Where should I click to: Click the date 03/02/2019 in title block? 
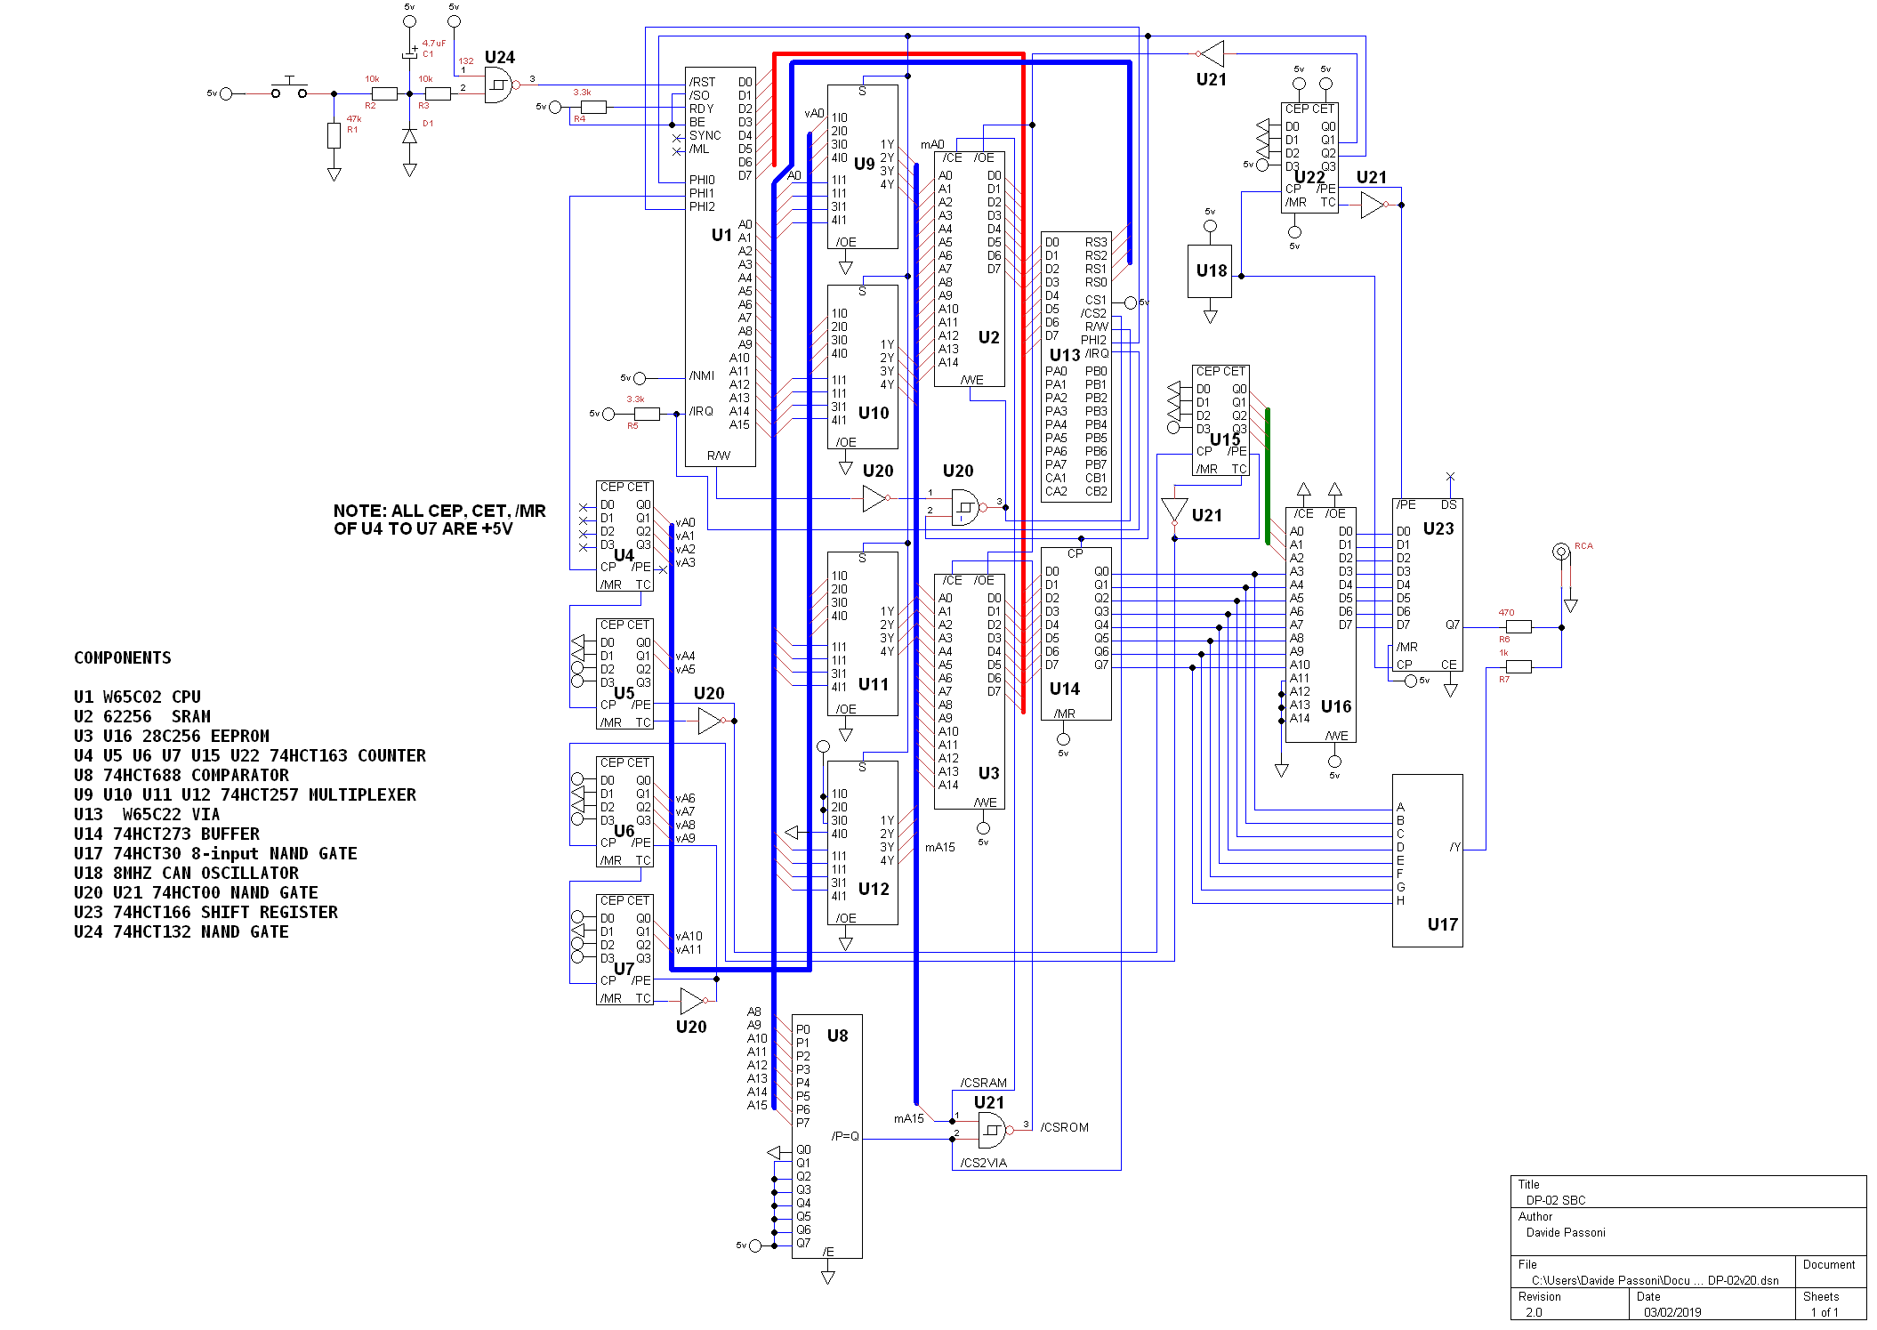1672,1312
